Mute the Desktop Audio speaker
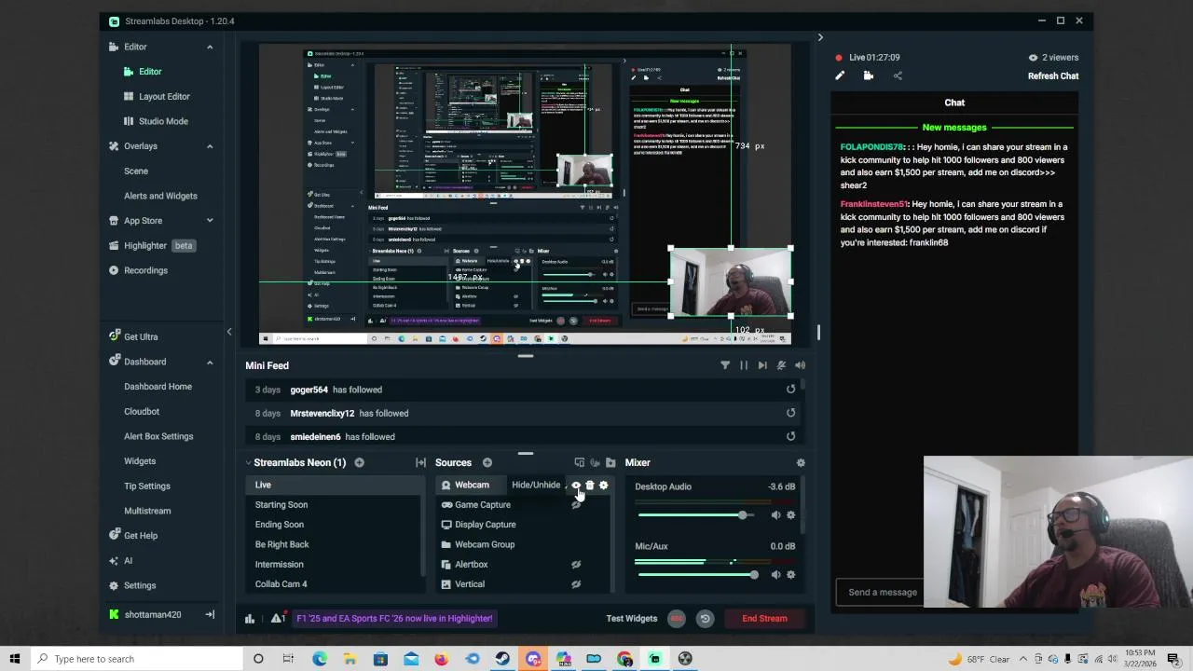The height and width of the screenshot is (671, 1193). coord(775,514)
